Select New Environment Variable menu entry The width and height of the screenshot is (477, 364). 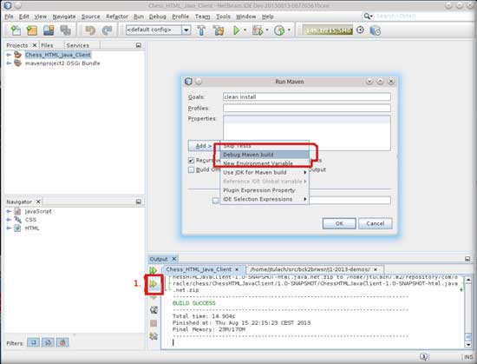(264, 163)
